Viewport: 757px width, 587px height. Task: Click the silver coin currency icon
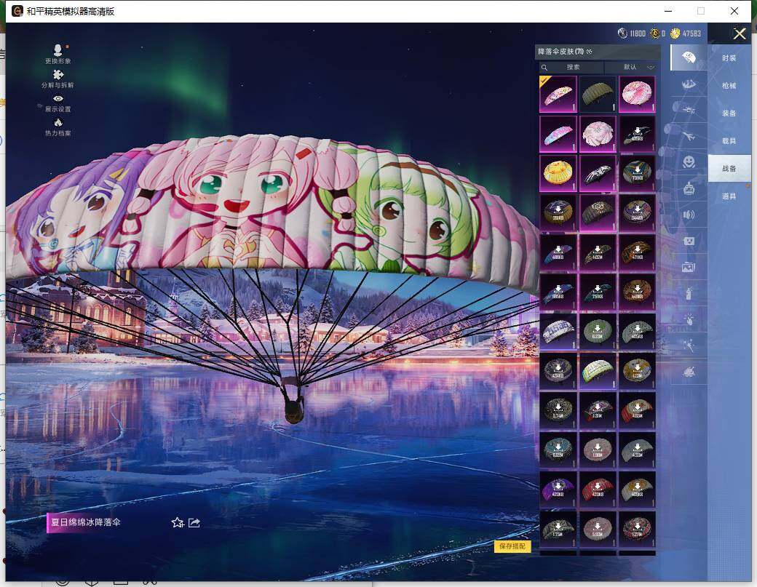(622, 33)
